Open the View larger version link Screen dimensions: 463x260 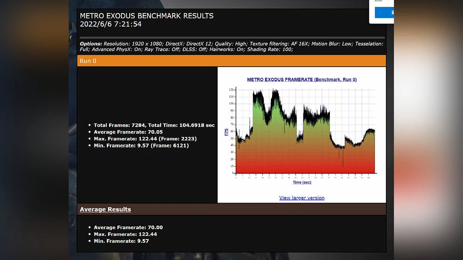[302, 198]
